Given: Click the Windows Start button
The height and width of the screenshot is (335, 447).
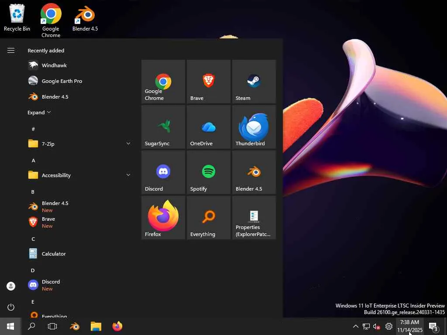Looking at the screenshot, I should [x=10, y=326].
